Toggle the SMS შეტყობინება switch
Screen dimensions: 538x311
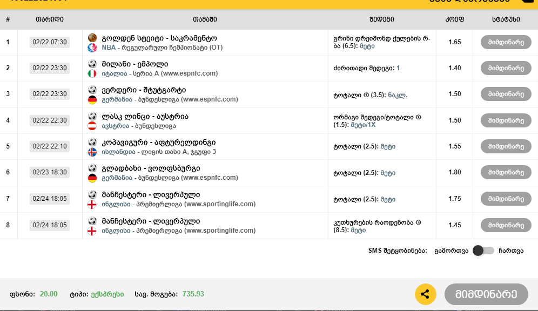point(483,251)
